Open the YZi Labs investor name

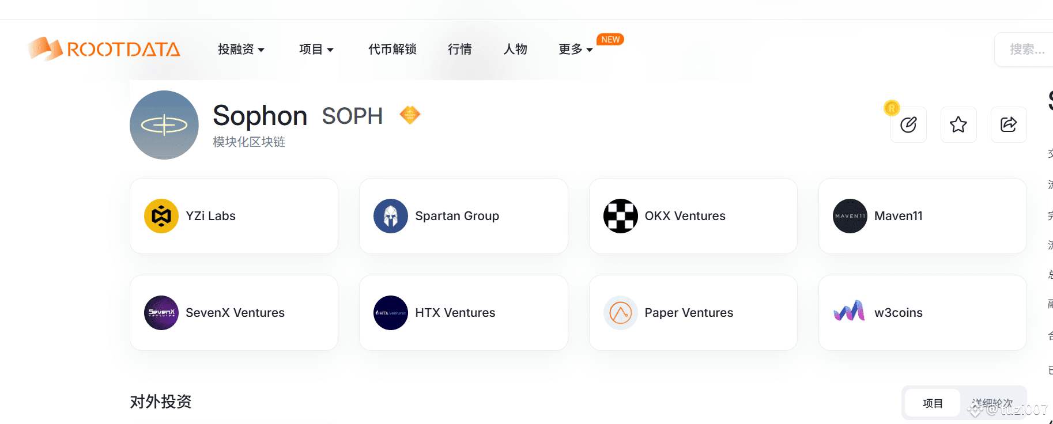coord(210,216)
